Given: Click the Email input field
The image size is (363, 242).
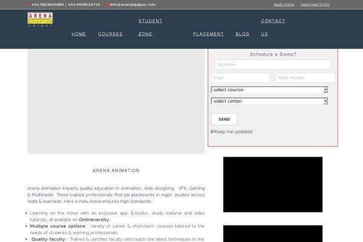Looking at the screenshot, I should click(240, 78).
